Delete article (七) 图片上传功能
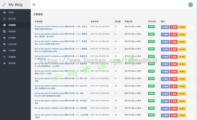The image size is (197, 120). click(174, 79)
